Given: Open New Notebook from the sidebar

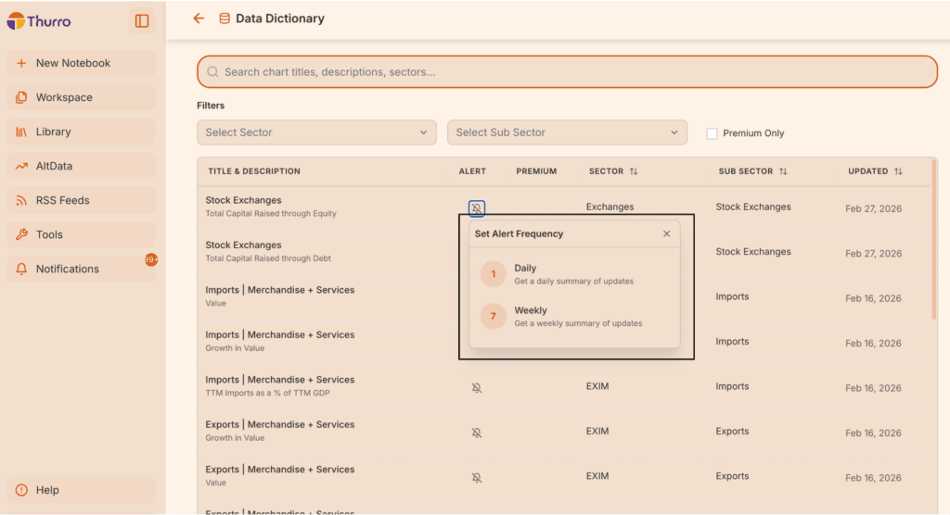Looking at the screenshot, I should [82, 63].
